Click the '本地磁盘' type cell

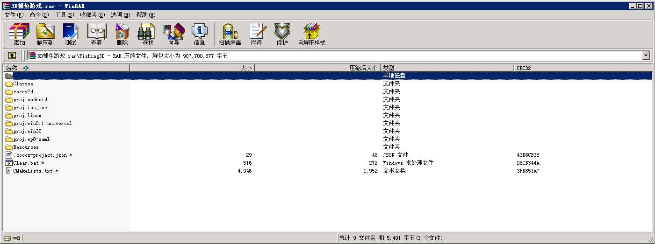coord(394,76)
